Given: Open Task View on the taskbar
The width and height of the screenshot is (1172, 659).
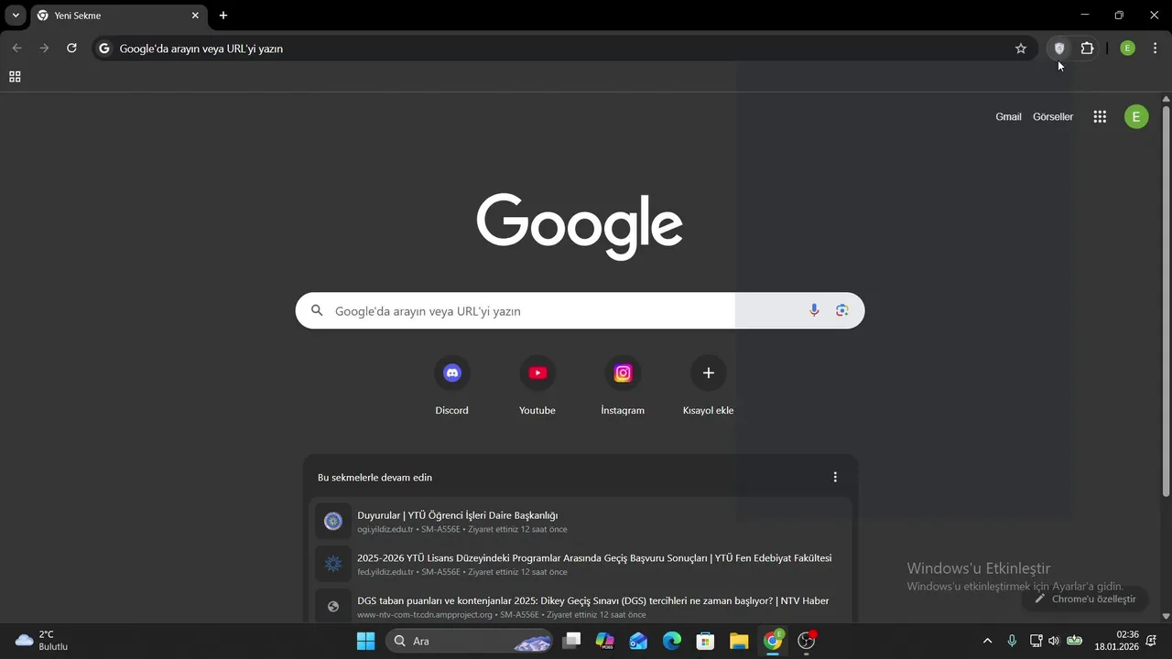Looking at the screenshot, I should pos(571,641).
